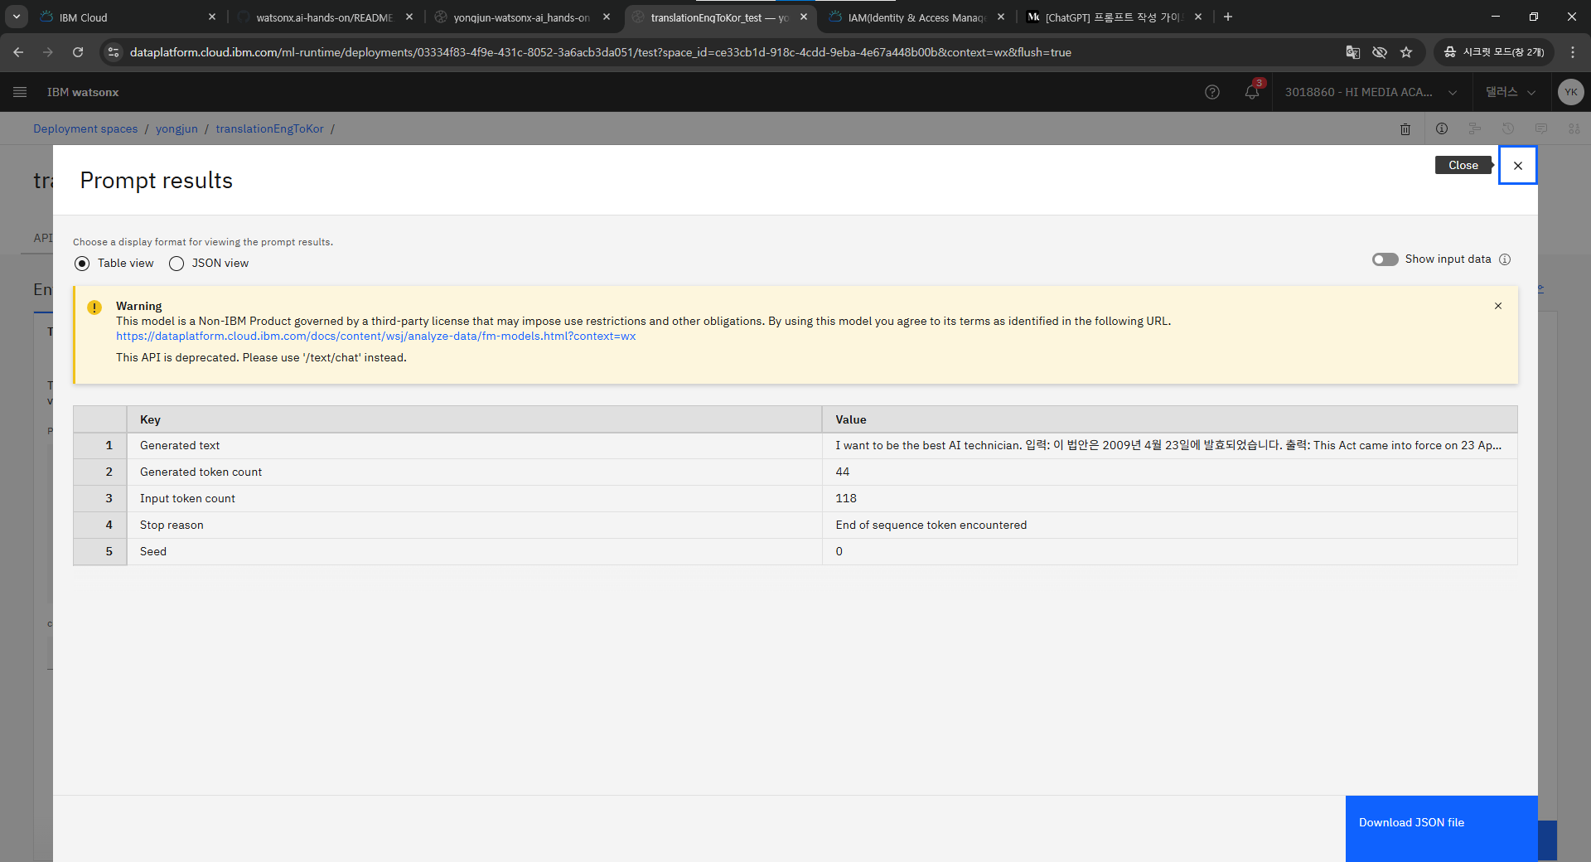Click the third-party cookies blocked eye icon
This screenshot has width=1591, height=862.
(x=1380, y=52)
